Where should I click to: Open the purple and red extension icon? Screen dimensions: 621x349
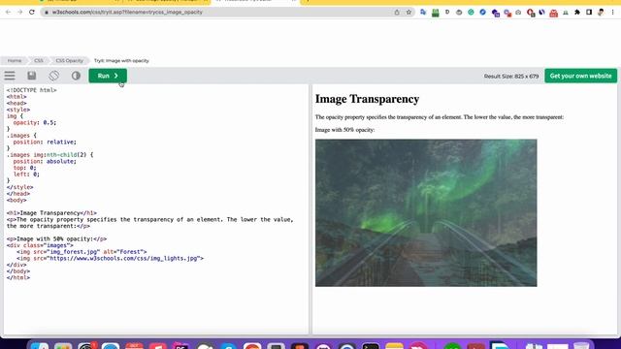click(x=507, y=13)
